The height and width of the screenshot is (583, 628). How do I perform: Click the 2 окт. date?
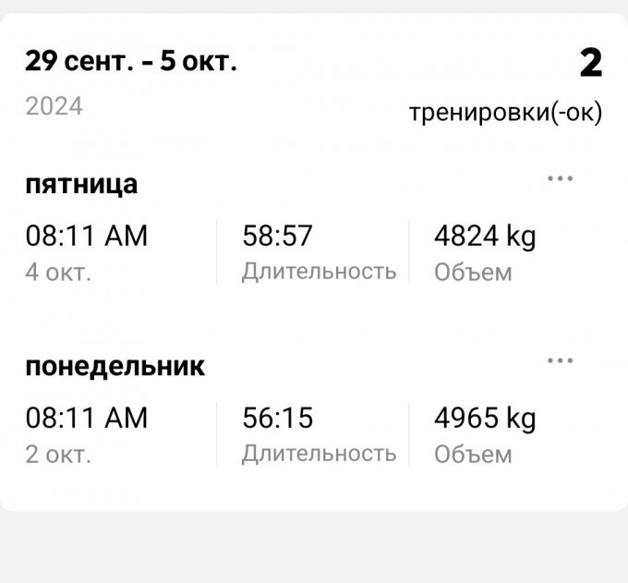coord(58,455)
